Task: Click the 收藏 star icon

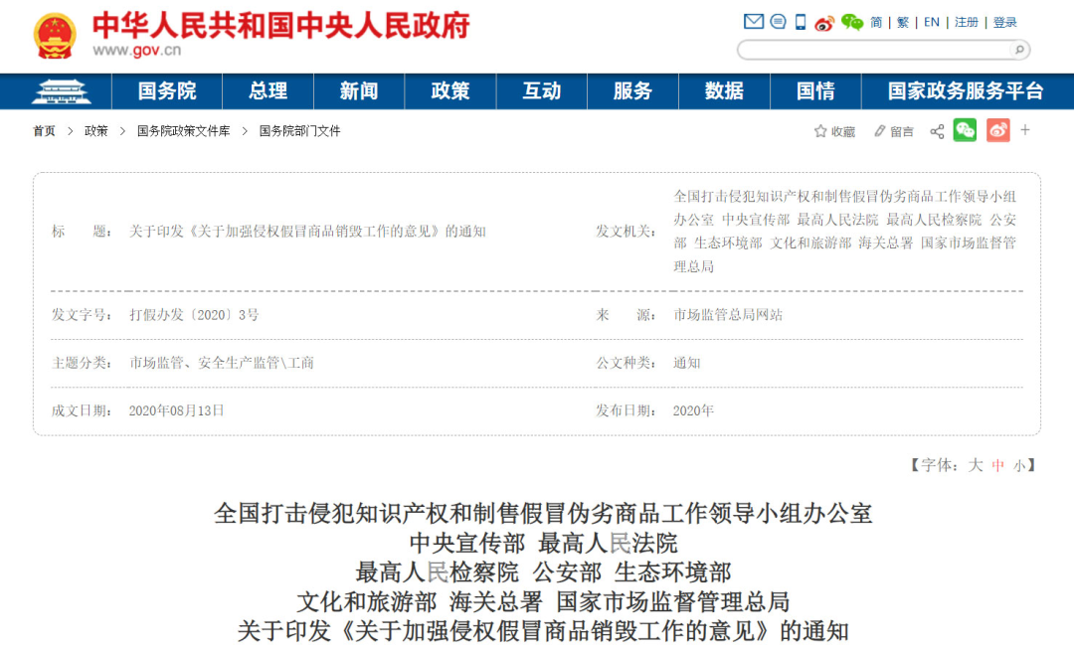Action: 820,131
